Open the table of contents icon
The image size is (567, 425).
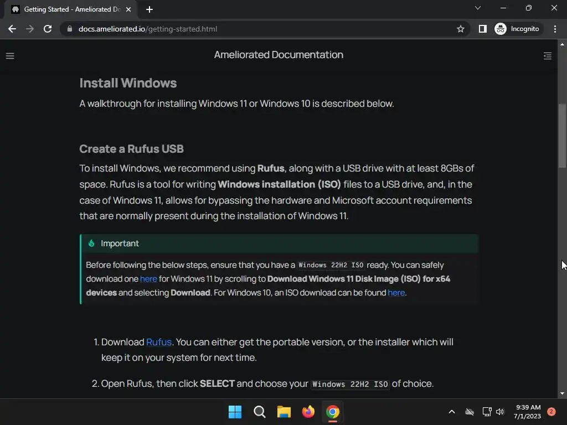(x=548, y=56)
